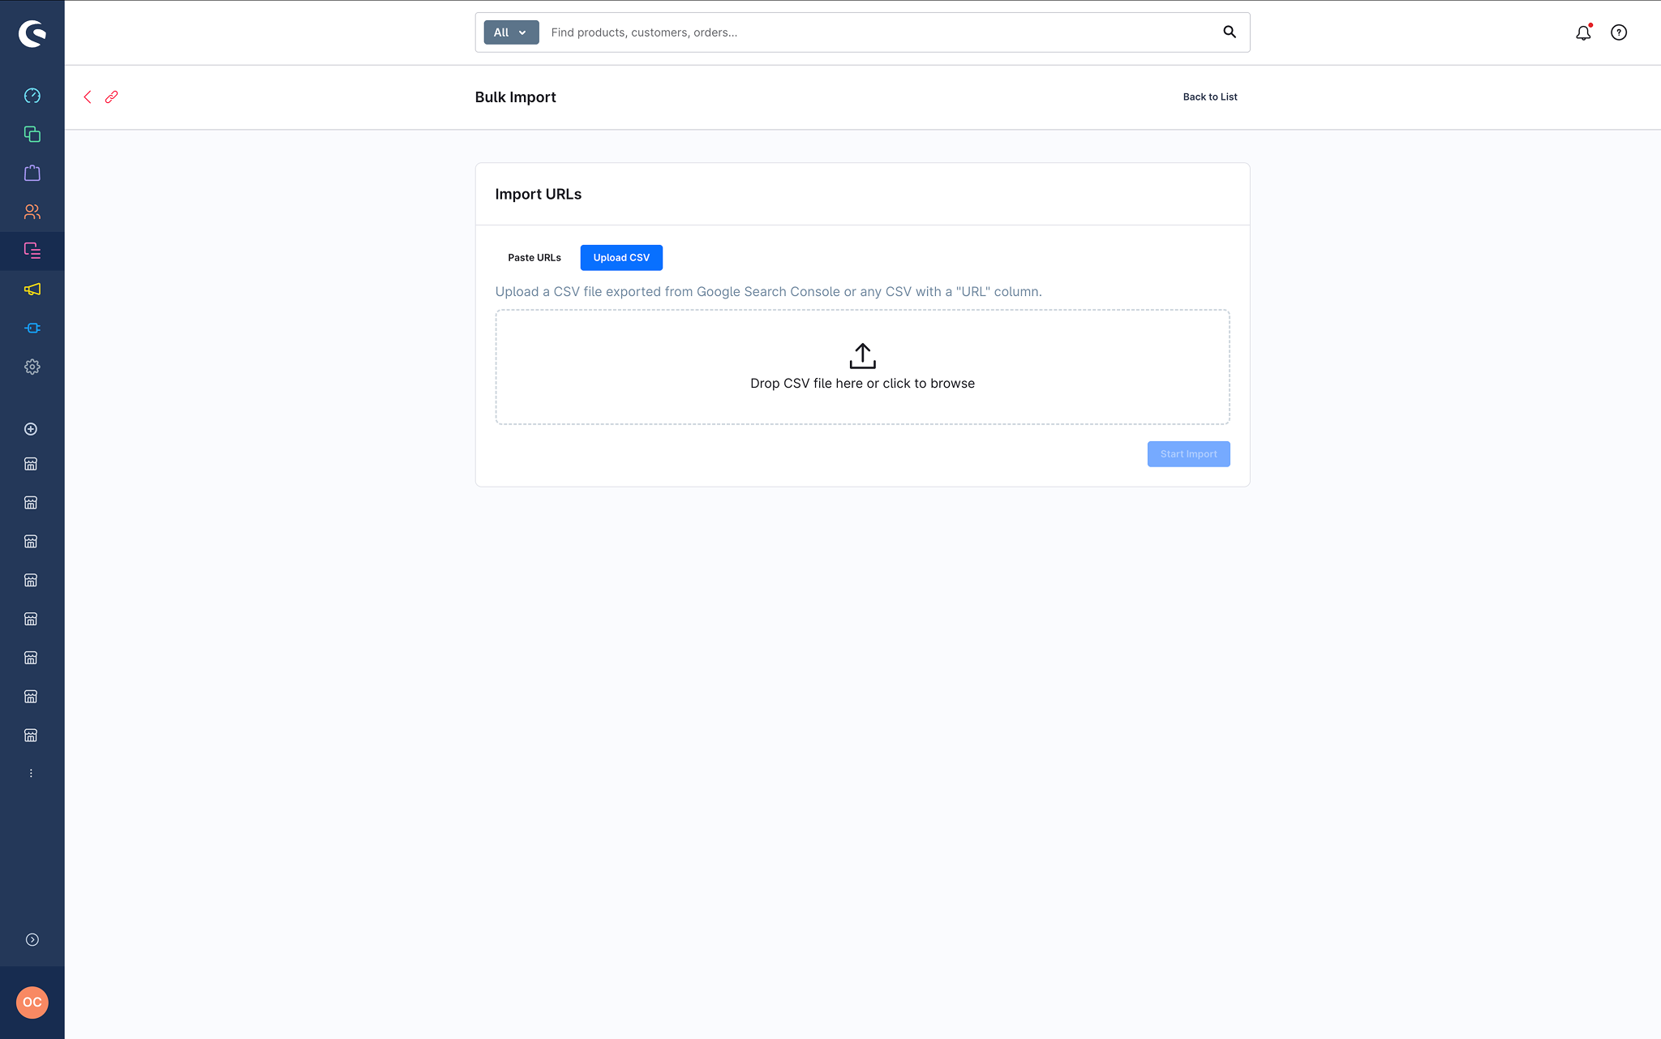1661x1039 pixels.
Task: Open the Settings gear in the sidebar
Action: click(x=32, y=367)
